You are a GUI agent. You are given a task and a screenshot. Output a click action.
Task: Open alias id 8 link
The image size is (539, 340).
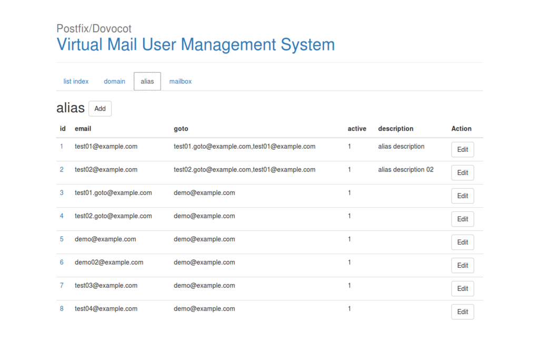(62, 309)
